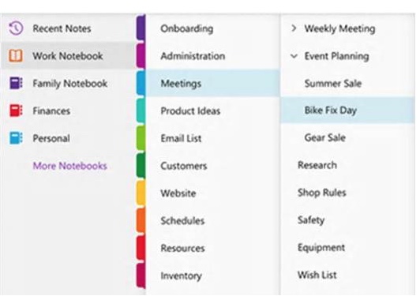Click the Recent Notes clock icon

click(16, 28)
